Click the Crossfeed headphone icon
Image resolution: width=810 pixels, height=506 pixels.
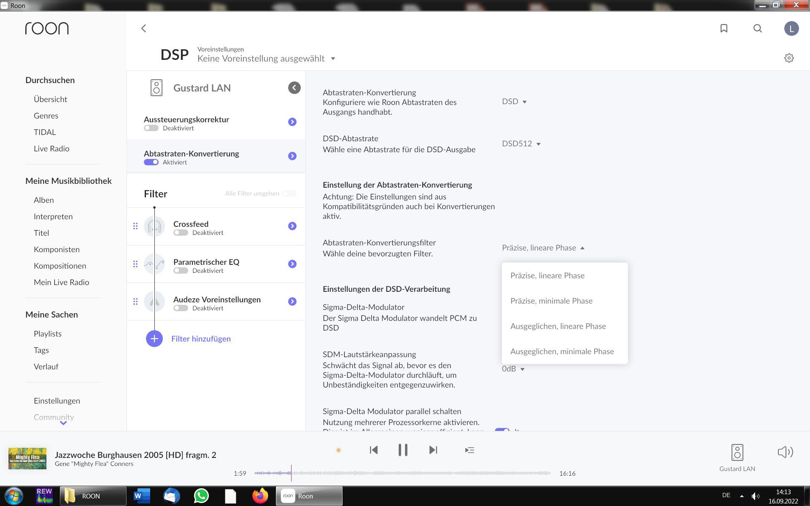point(154,226)
